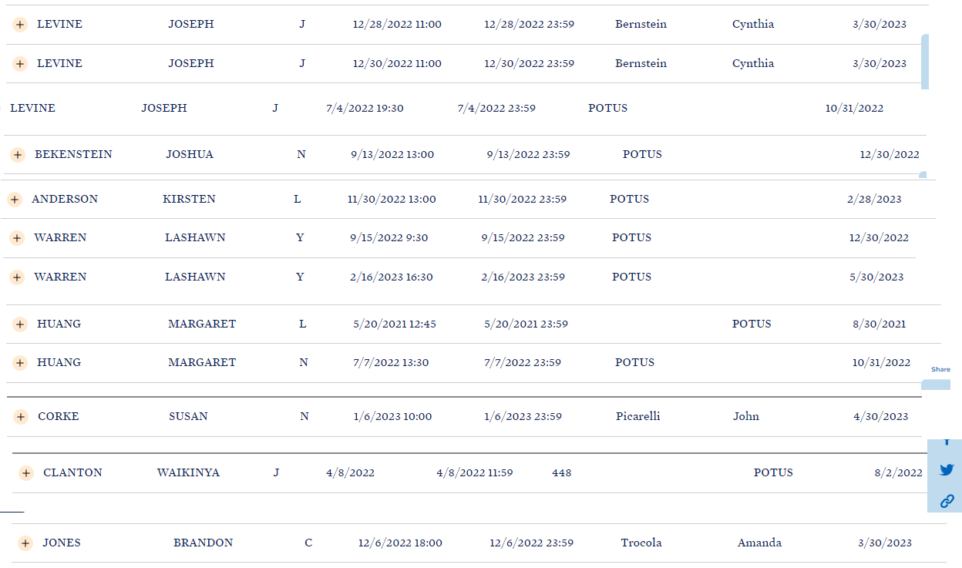Click Bernstein in LEVINE 12/28 row

(x=641, y=24)
